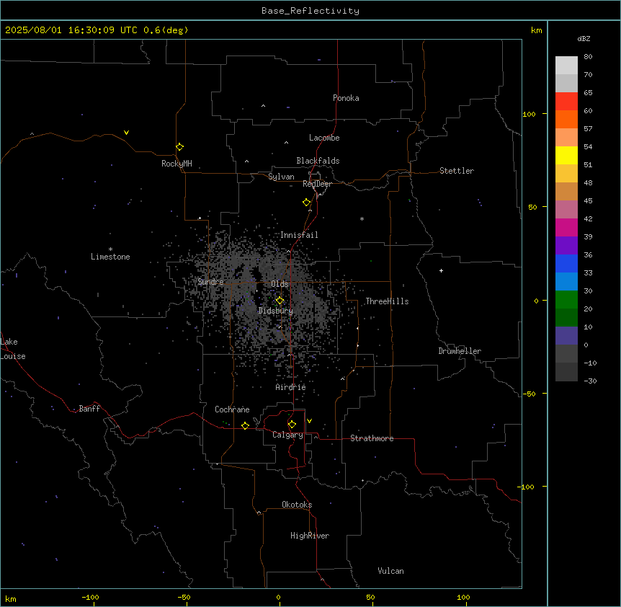Click the Didsbury city label
This screenshot has width=621, height=607.
point(276,311)
